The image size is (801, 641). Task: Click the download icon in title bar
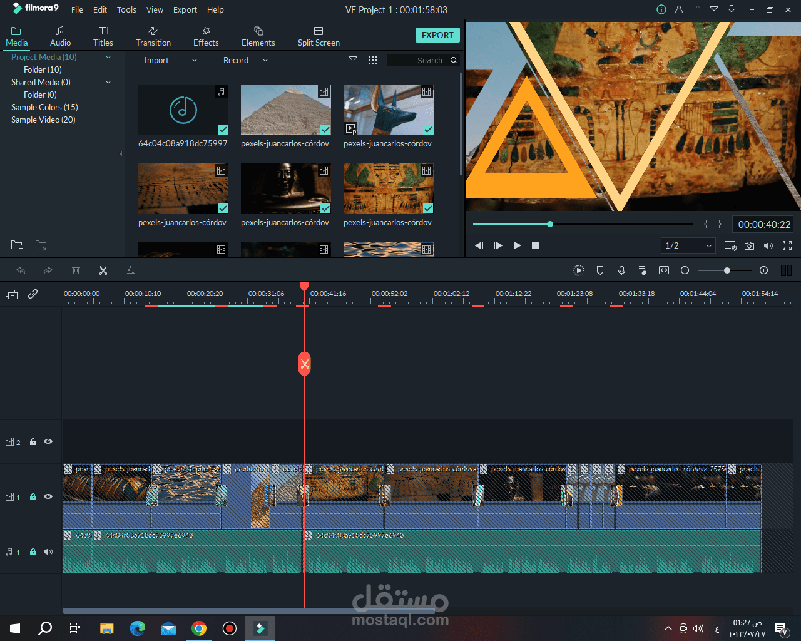click(x=732, y=9)
